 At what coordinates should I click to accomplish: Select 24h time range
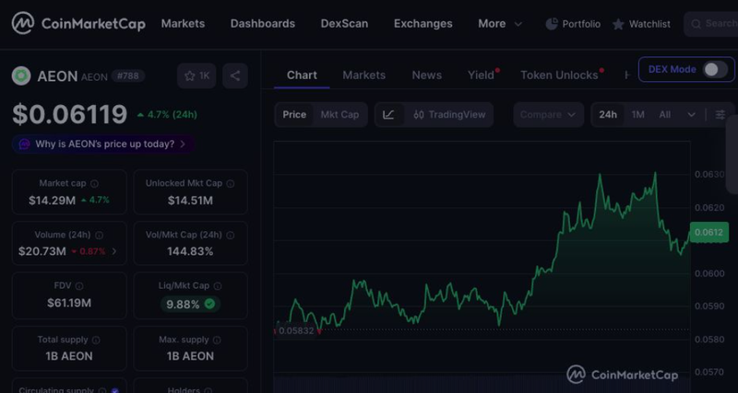pos(608,114)
